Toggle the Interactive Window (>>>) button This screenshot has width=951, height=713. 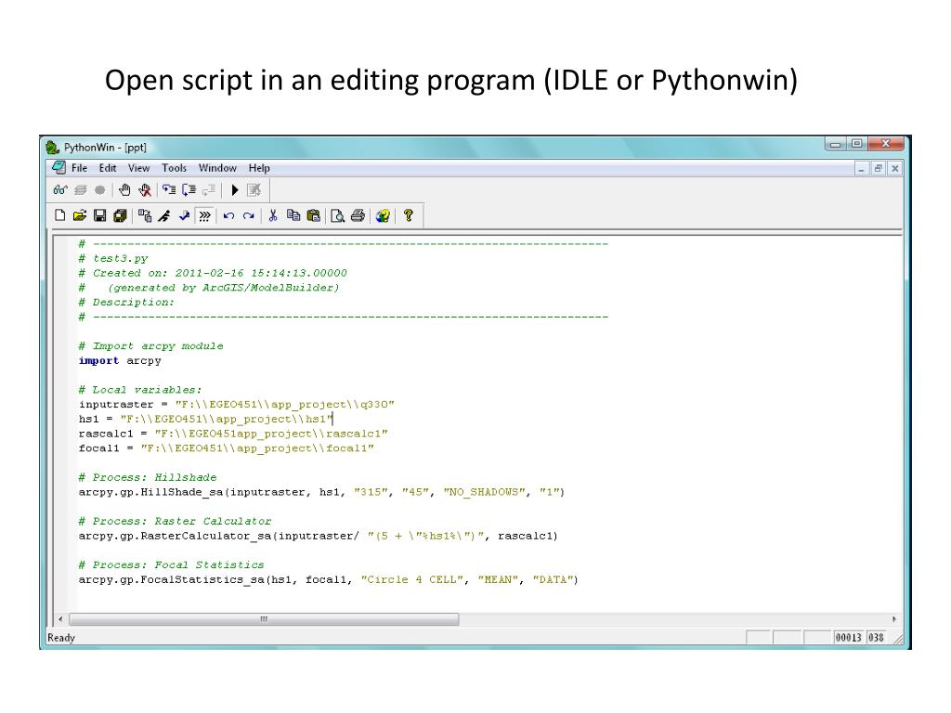point(205,215)
